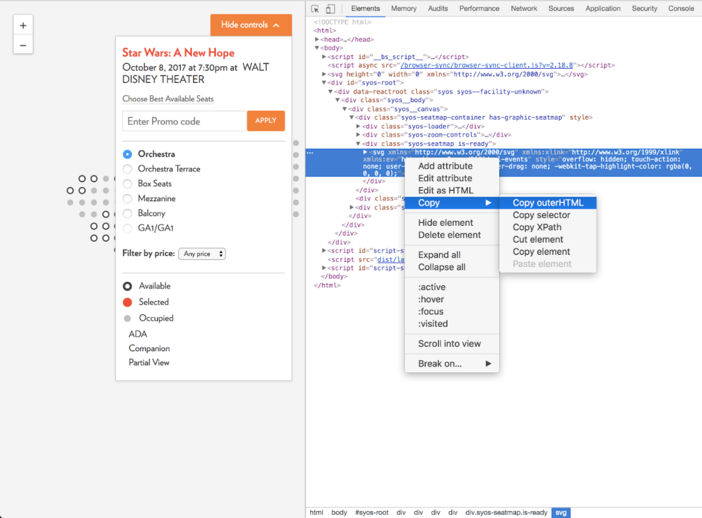Viewport: 702px width, 518px height.
Task: Choose the Mezzanine radio option
Action: coord(127,199)
